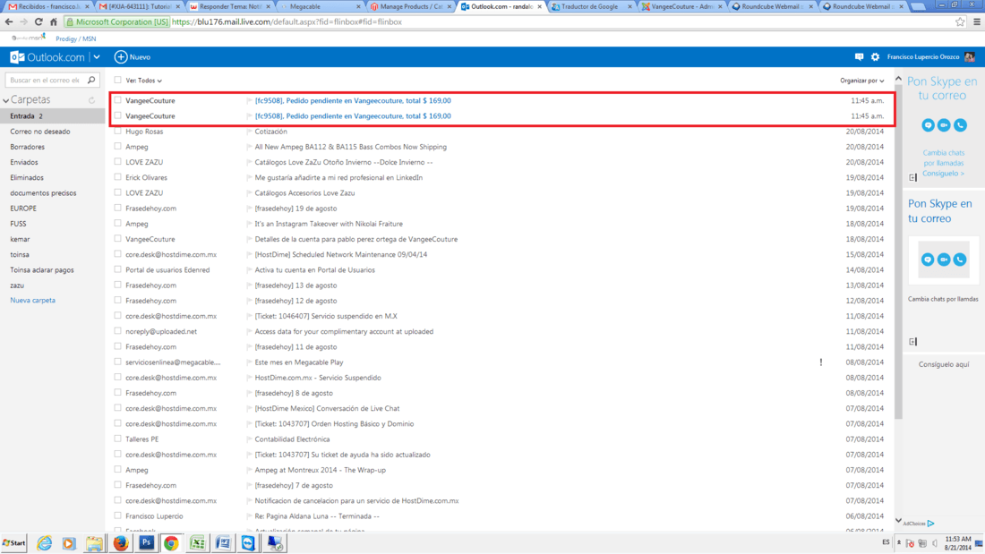Click the Outlook.com logo icon
The width and height of the screenshot is (985, 554).
tap(17, 57)
